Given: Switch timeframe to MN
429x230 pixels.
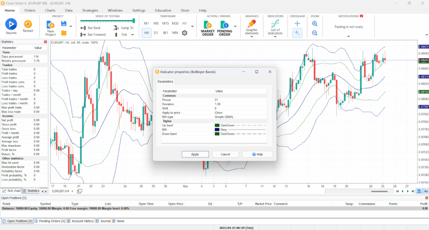Looking at the screenshot, I should [175, 33].
